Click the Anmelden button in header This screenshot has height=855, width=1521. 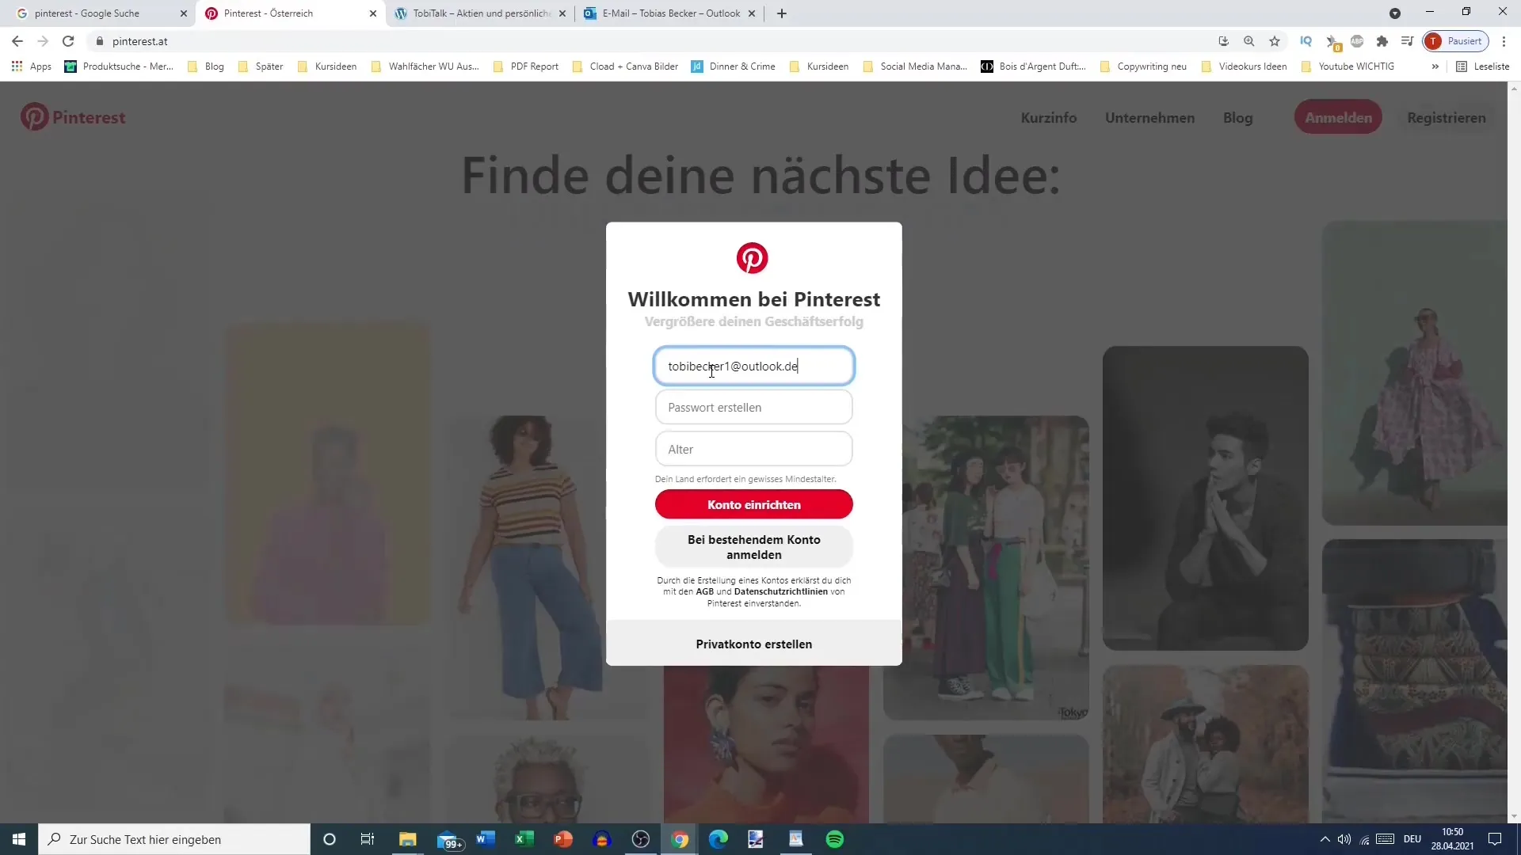tap(1339, 117)
